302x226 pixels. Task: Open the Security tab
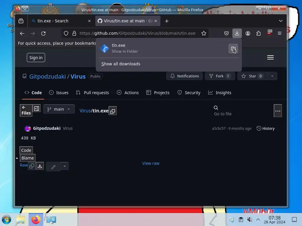click(x=189, y=93)
